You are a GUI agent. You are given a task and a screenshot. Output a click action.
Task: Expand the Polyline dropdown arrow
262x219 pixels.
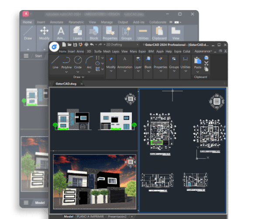pyautogui.click(x=66, y=72)
